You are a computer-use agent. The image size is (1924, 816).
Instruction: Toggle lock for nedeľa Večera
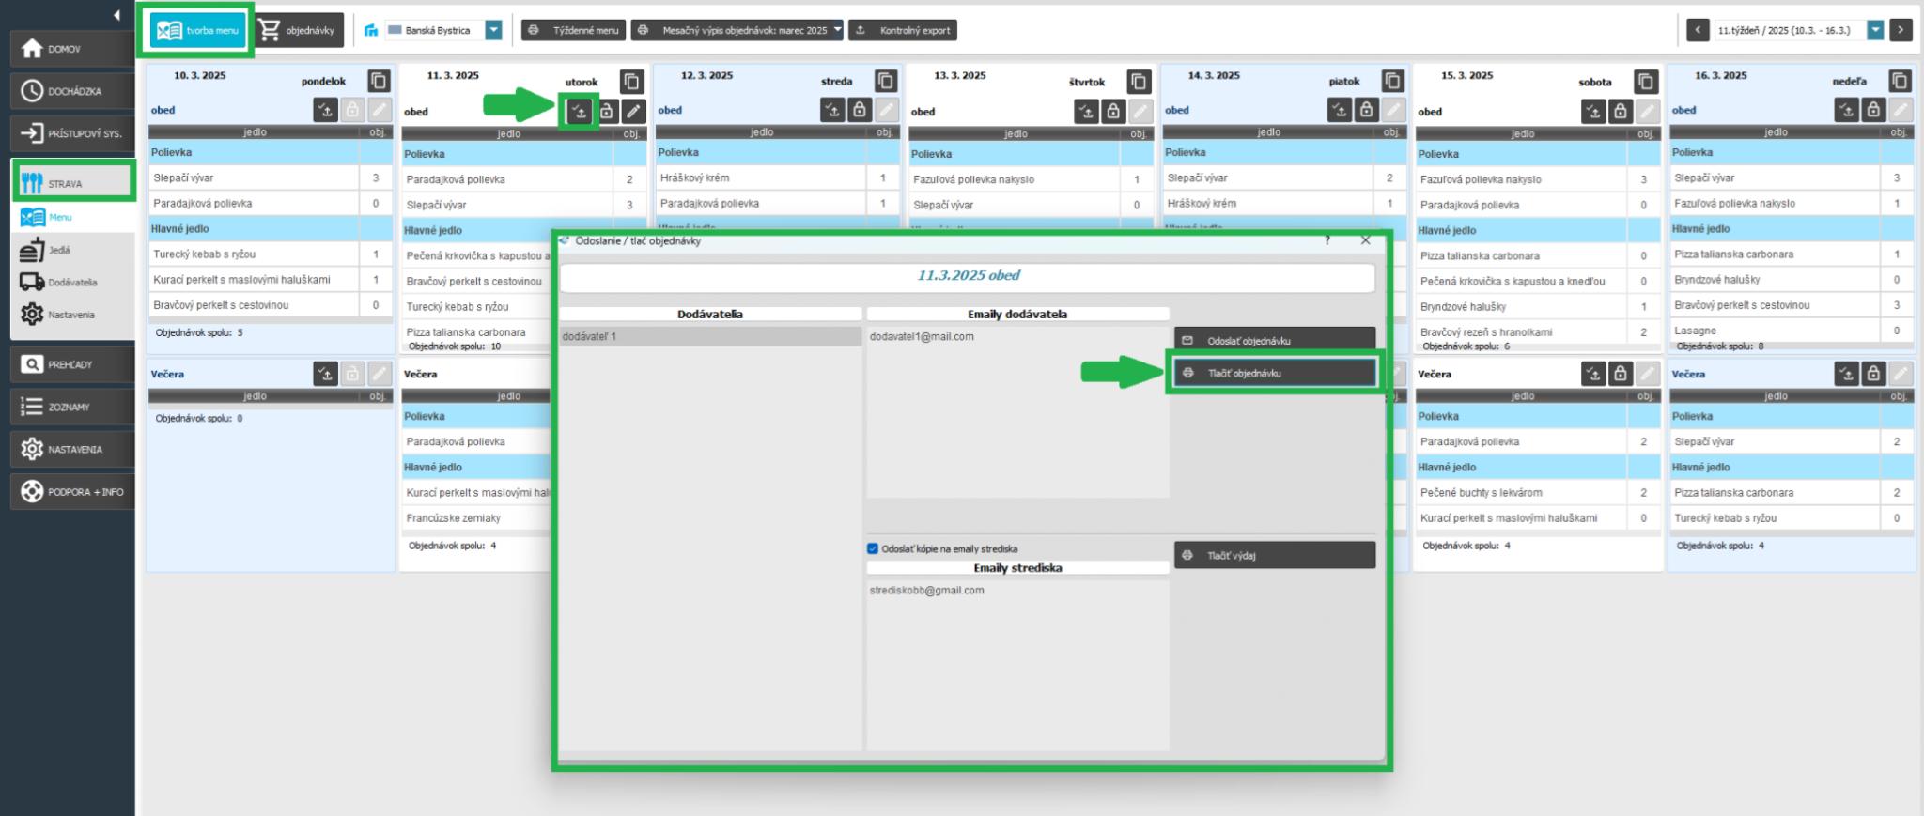1873,374
